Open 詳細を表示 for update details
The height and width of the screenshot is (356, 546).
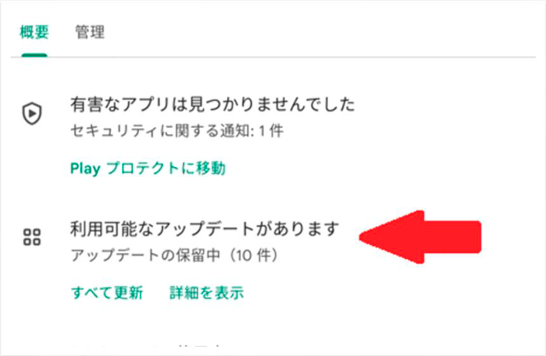[x=206, y=293]
